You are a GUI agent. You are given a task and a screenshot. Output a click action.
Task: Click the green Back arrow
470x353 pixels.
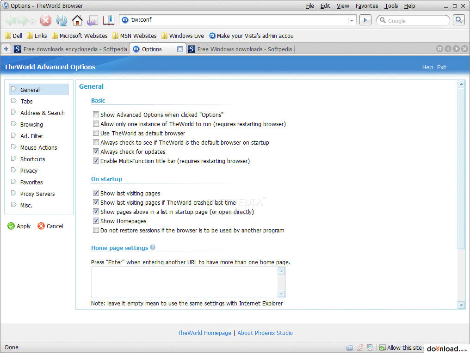[11, 20]
